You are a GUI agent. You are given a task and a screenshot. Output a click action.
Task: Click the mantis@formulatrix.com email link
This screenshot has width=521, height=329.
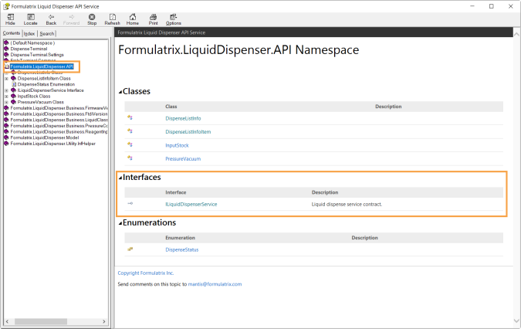tap(215, 284)
